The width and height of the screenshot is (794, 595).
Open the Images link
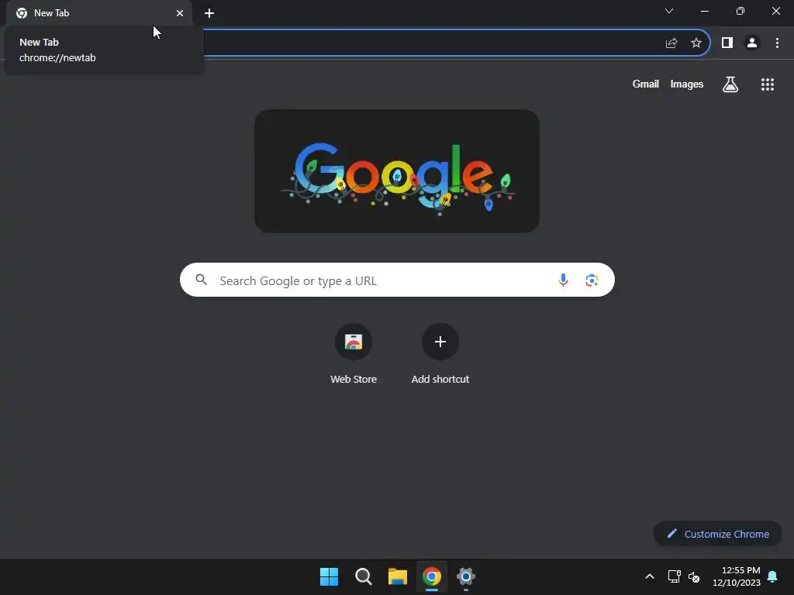687,84
